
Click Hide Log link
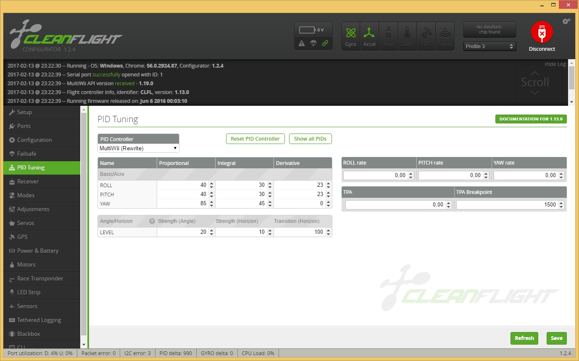click(x=555, y=64)
